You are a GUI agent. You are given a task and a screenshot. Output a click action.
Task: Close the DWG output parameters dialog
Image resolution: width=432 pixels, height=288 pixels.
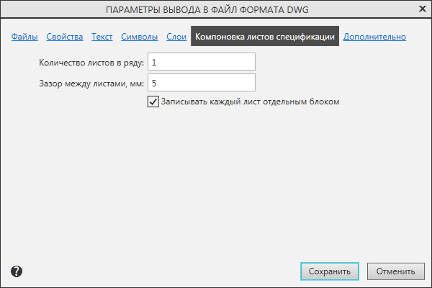(421, 9)
